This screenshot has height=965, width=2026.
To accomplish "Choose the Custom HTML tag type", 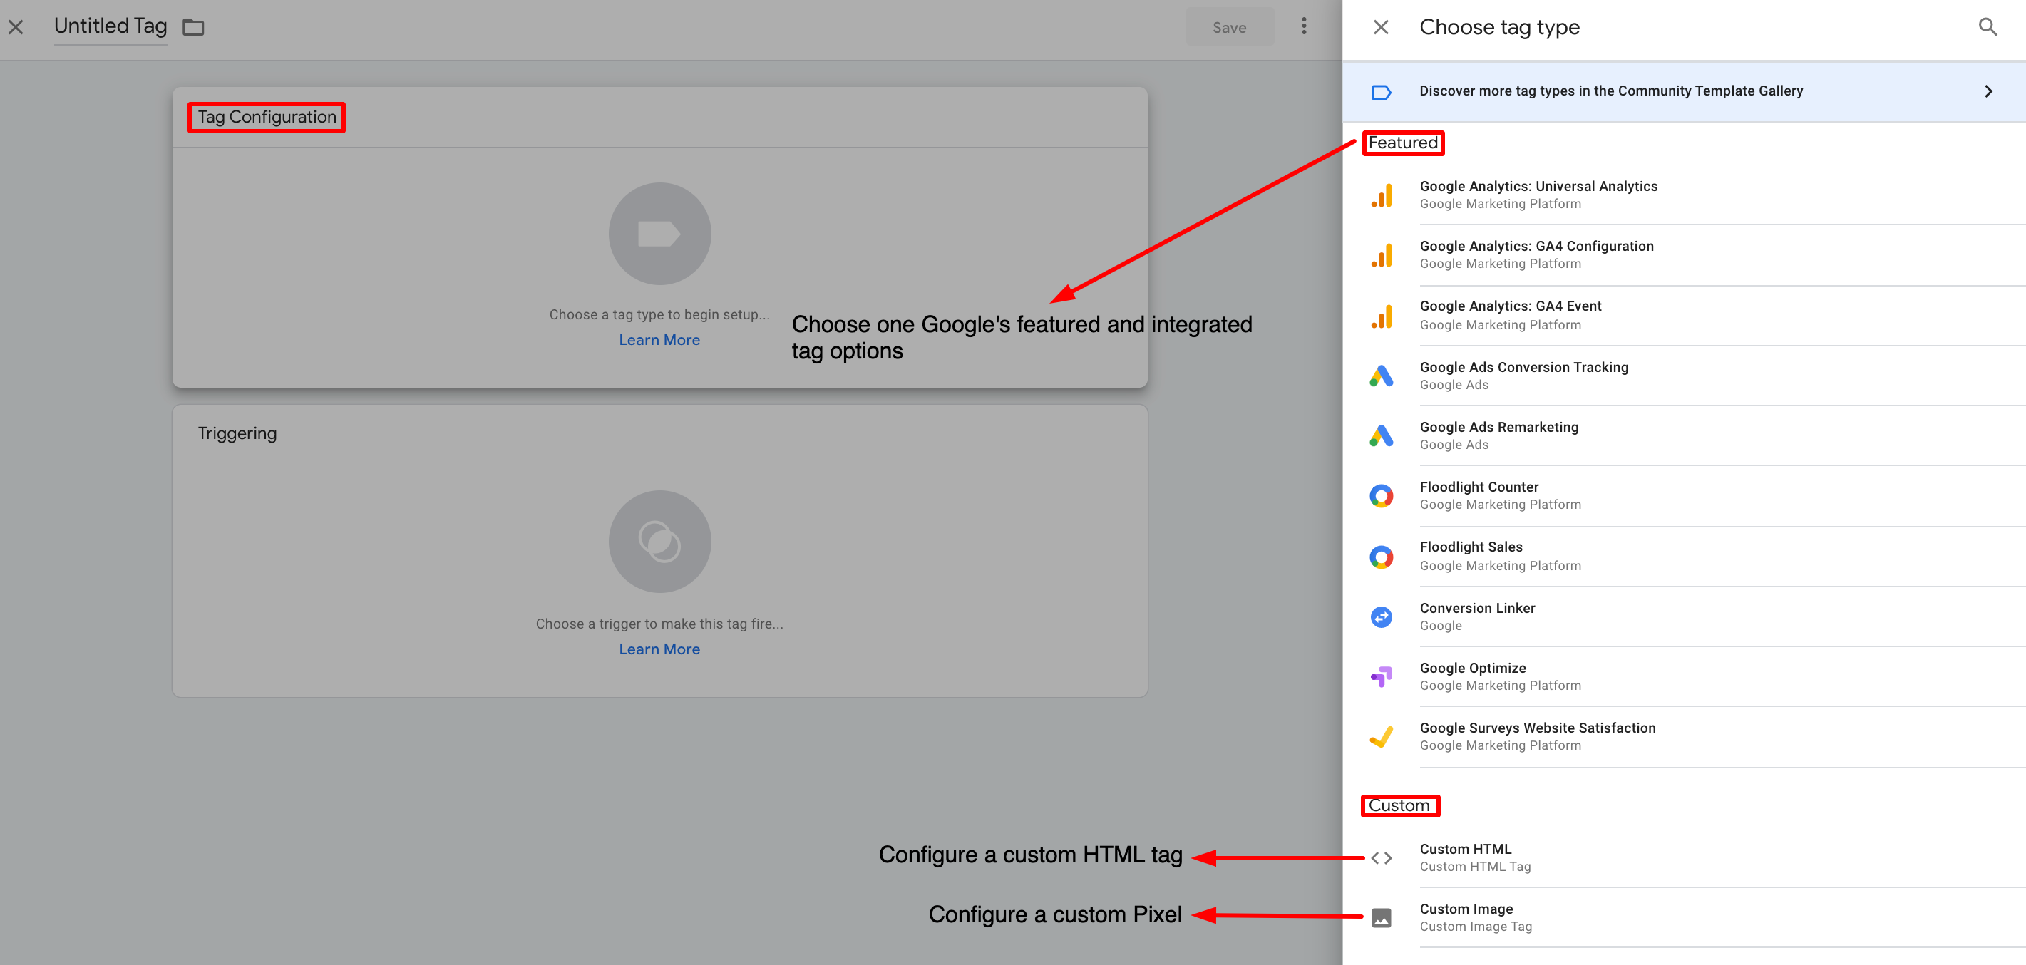I will (1684, 858).
